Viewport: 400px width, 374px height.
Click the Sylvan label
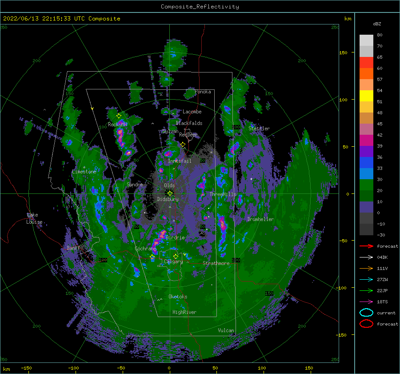click(170, 131)
